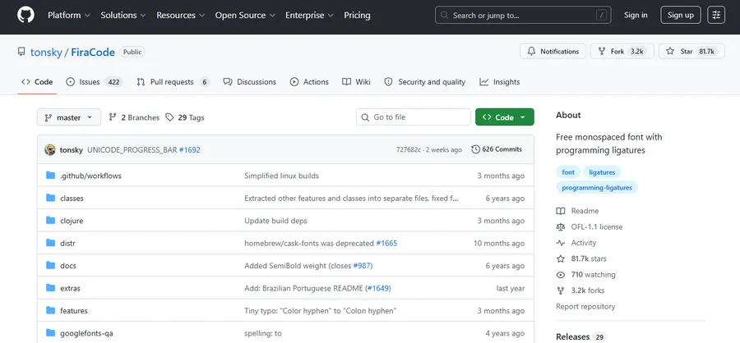
Task: View the 710 watching link
Action: click(x=586, y=275)
